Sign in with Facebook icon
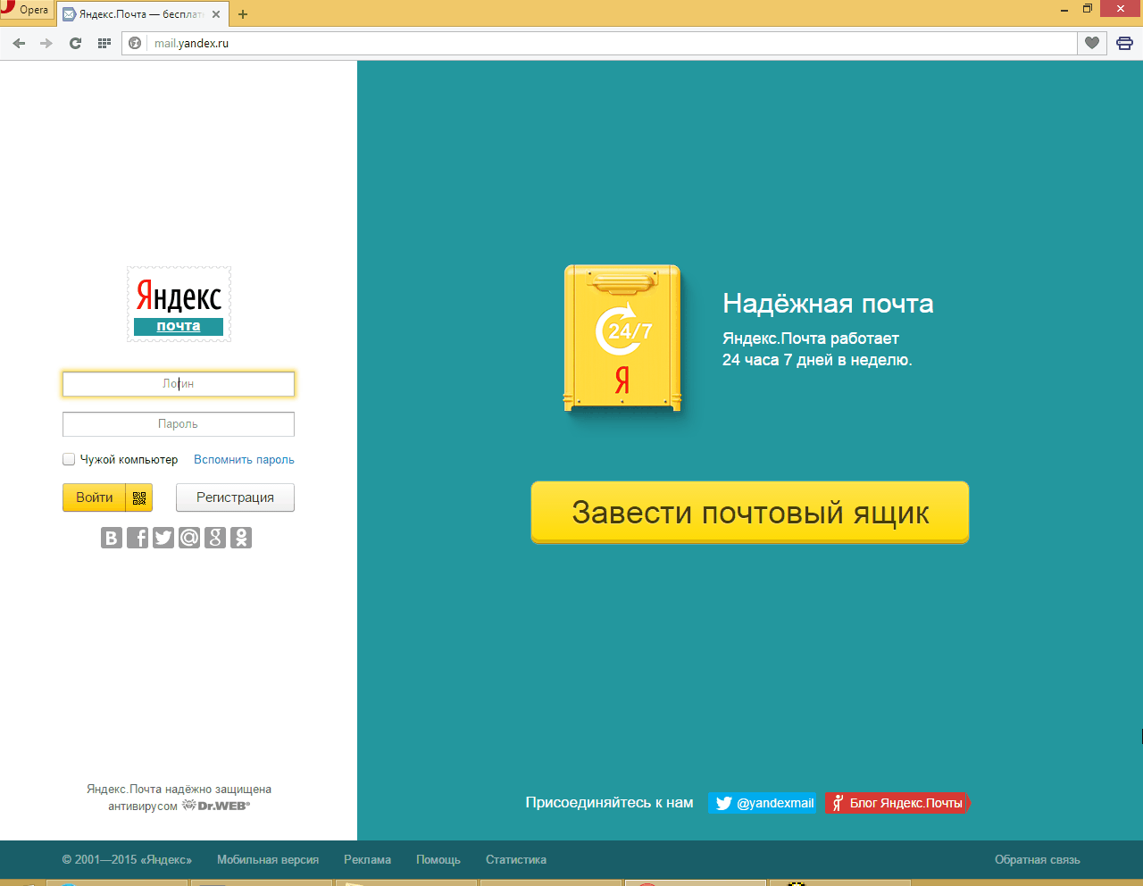The width and height of the screenshot is (1143, 886). point(137,538)
